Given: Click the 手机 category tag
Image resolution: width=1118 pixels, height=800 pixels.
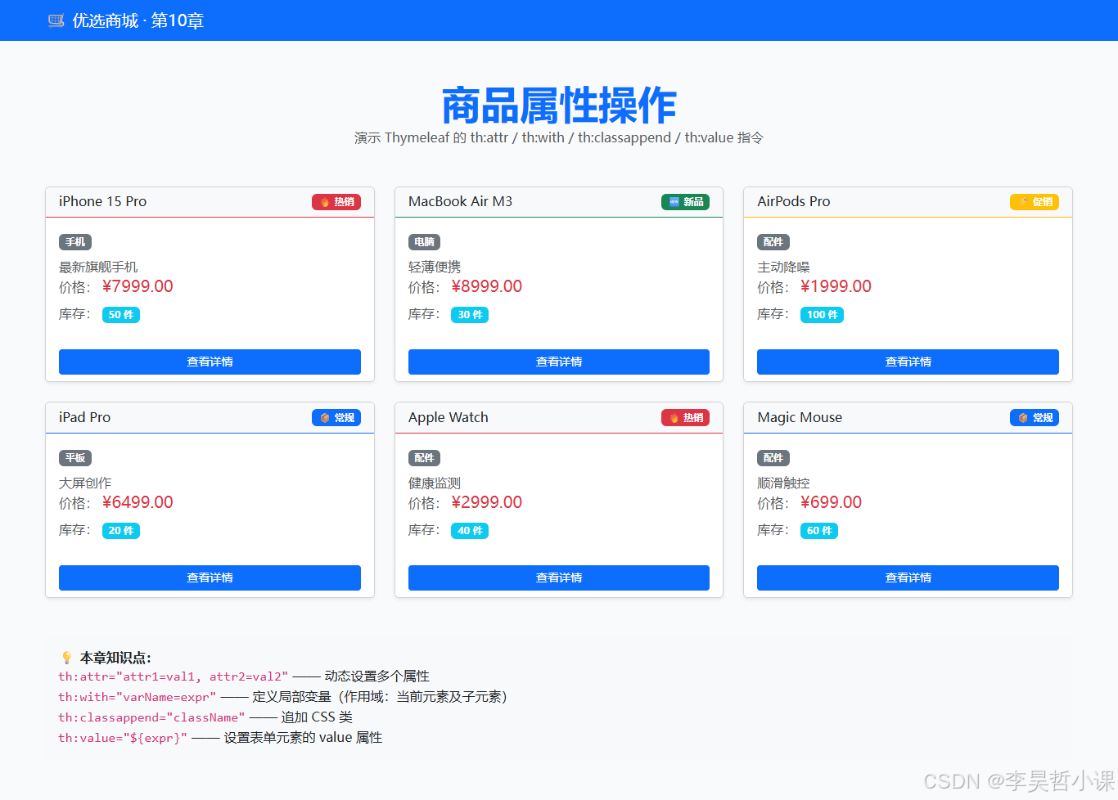Looking at the screenshot, I should [75, 242].
